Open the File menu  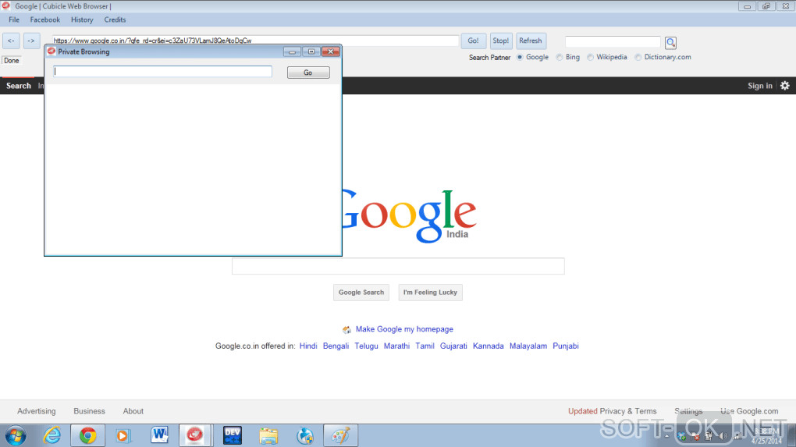[14, 20]
